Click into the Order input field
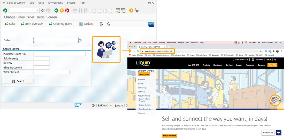The height and width of the screenshot is (138, 284). [x=56, y=40]
